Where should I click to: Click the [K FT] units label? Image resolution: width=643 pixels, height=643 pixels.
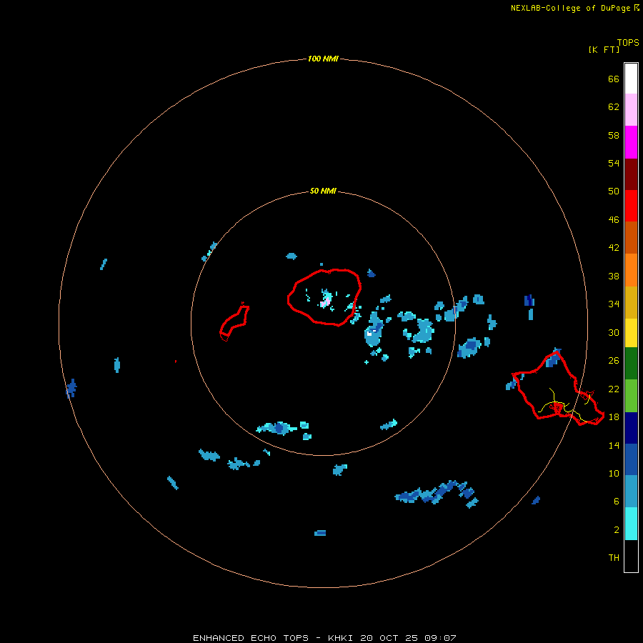click(x=604, y=49)
